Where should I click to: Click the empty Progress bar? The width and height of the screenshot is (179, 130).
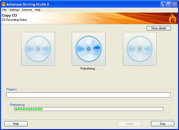coord(89,95)
